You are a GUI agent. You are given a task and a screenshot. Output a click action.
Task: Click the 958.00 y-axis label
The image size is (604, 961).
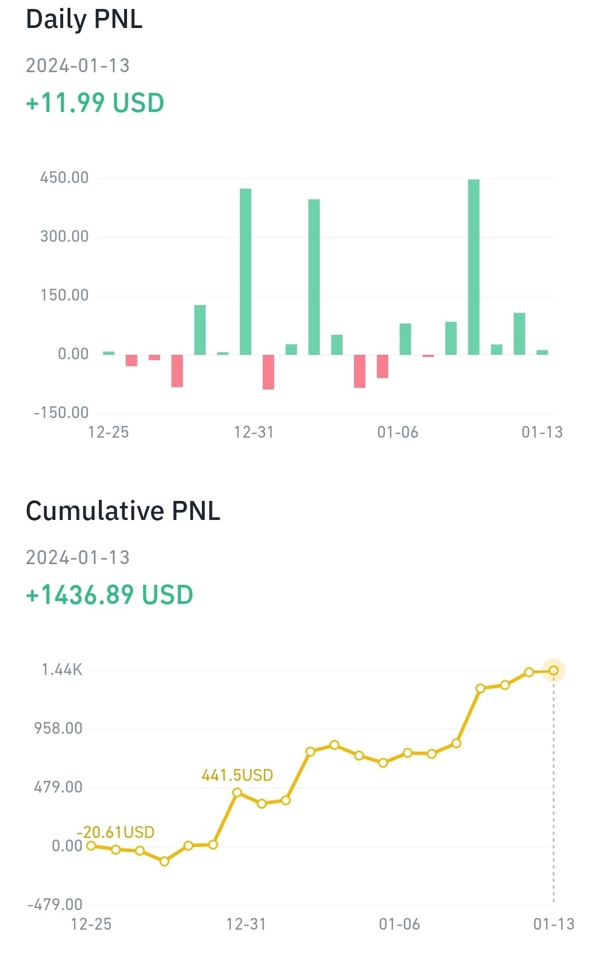(58, 728)
